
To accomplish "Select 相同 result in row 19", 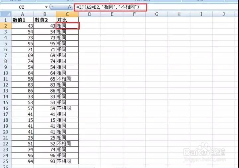I will [x=67, y=126].
